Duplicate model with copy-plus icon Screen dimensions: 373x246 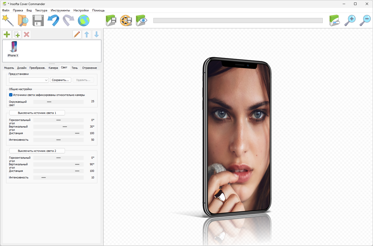point(17,34)
